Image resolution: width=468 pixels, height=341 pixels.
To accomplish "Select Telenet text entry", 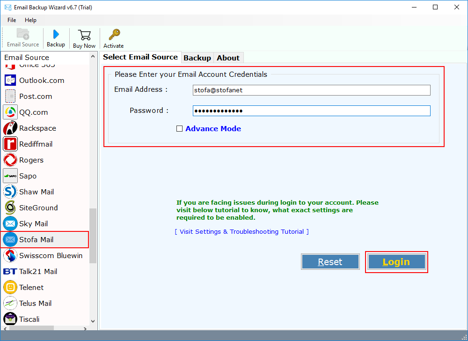I will point(31,287).
